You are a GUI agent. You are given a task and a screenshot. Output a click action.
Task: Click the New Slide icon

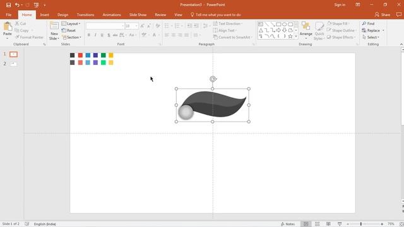coord(54,26)
